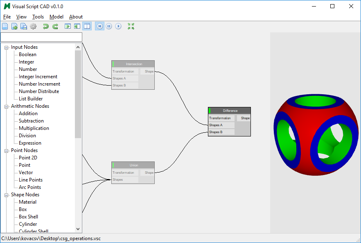Click the csg_operations.vsc path in status bar
This screenshot has width=361, height=243.
[x=51, y=238]
